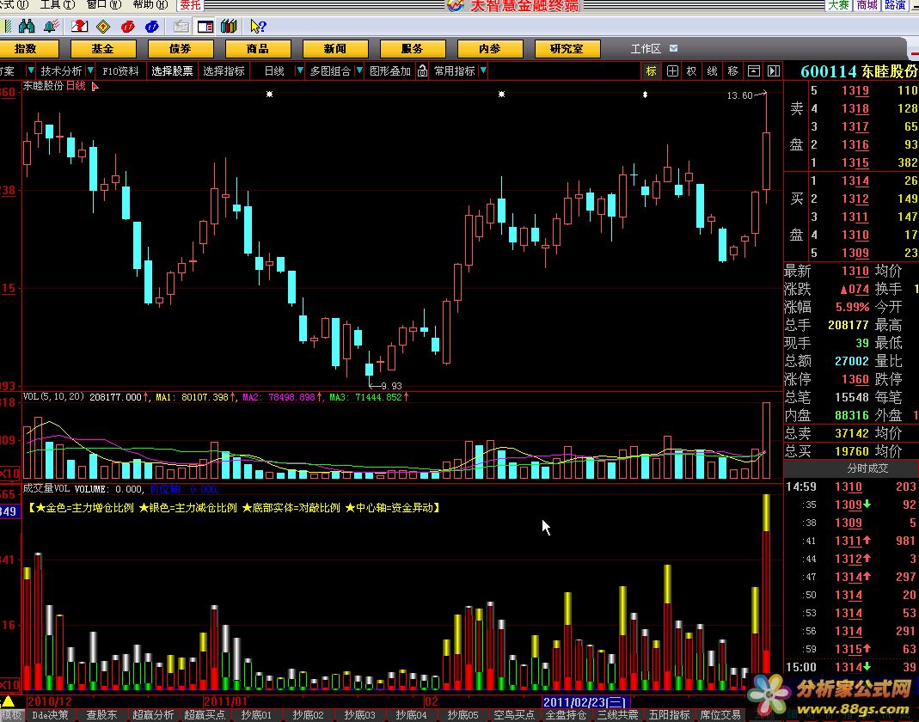Click the 大赛 link at top right
Screen dimensions: 919x722
click(838, 4)
